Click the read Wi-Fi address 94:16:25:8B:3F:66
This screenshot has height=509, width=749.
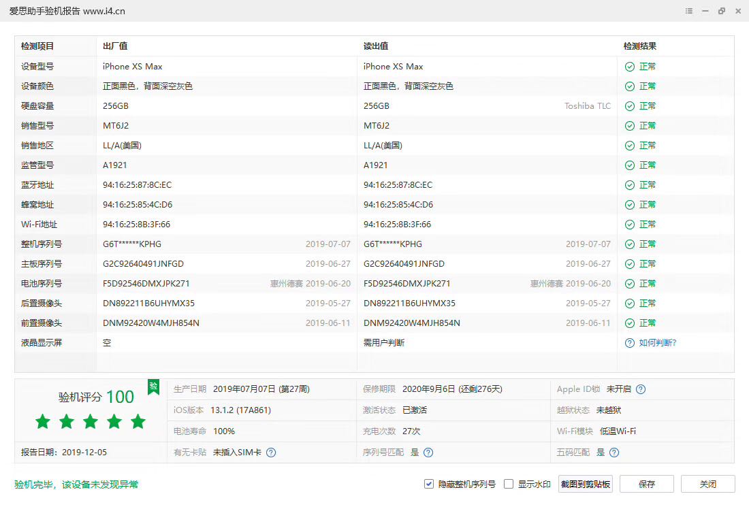397,225
